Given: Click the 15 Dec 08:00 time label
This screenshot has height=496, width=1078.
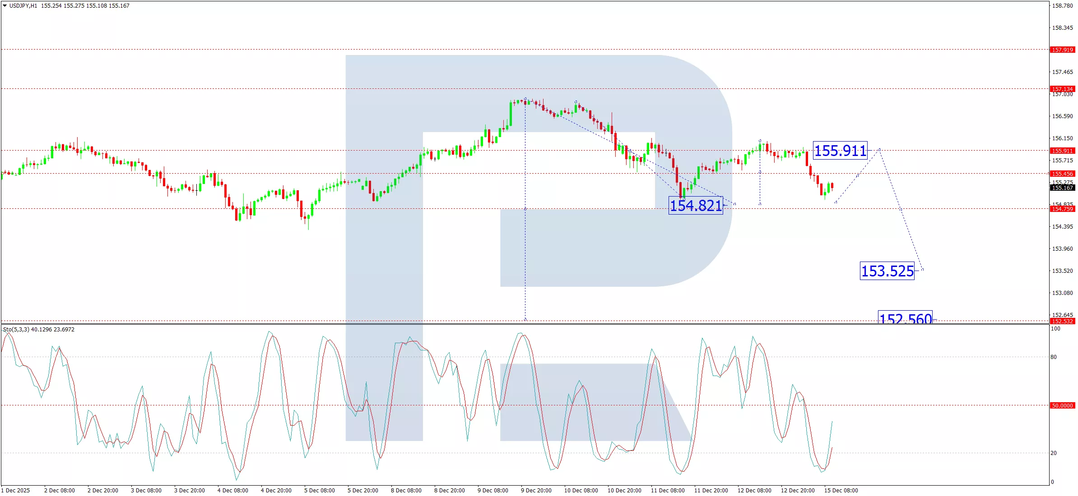Looking at the screenshot, I should point(841,490).
